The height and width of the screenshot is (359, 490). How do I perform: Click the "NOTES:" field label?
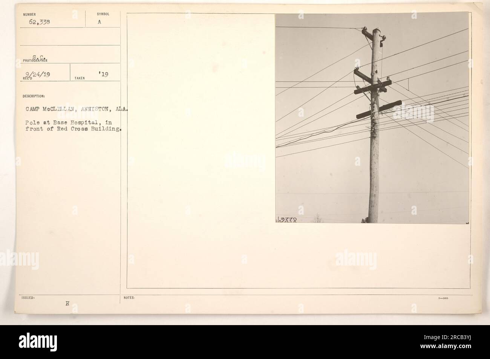[x=129, y=297]
